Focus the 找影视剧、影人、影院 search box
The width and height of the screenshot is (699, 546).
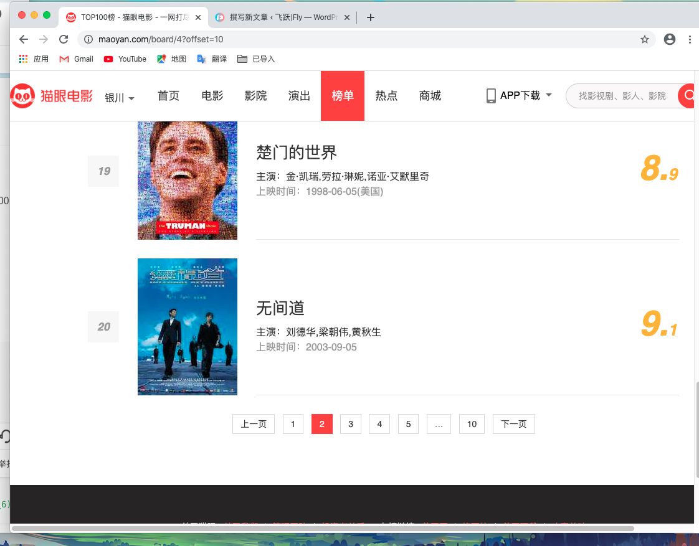[x=622, y=96]
